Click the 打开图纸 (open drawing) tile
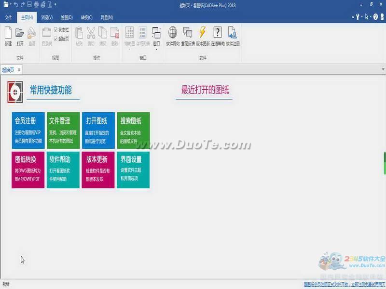Screen dimensions: 386x289 pos(98,131)
